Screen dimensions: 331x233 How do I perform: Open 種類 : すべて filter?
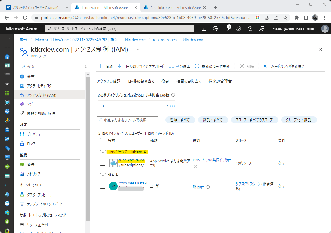(180, 120)
